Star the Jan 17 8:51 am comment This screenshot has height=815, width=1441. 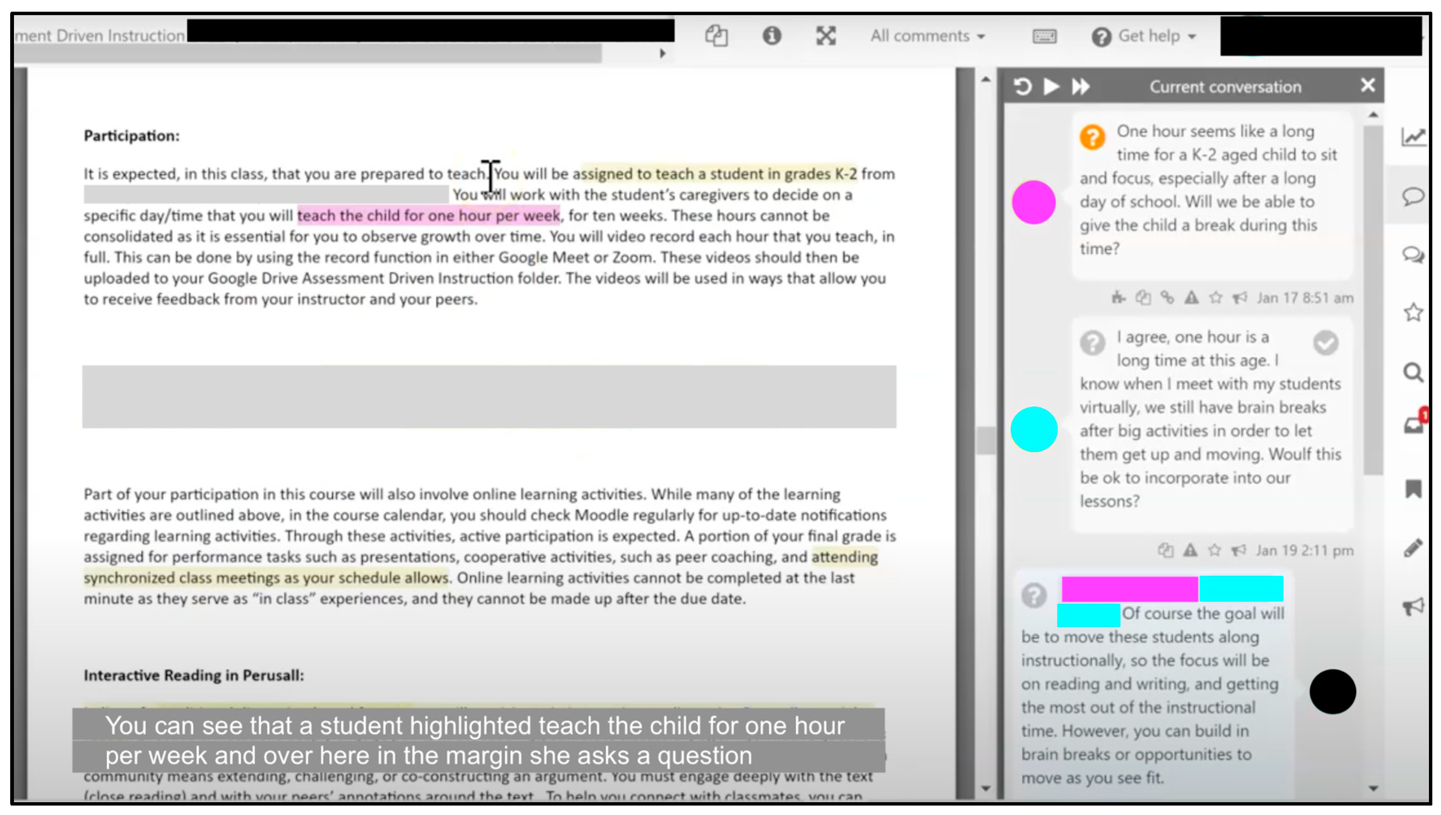1216,298
